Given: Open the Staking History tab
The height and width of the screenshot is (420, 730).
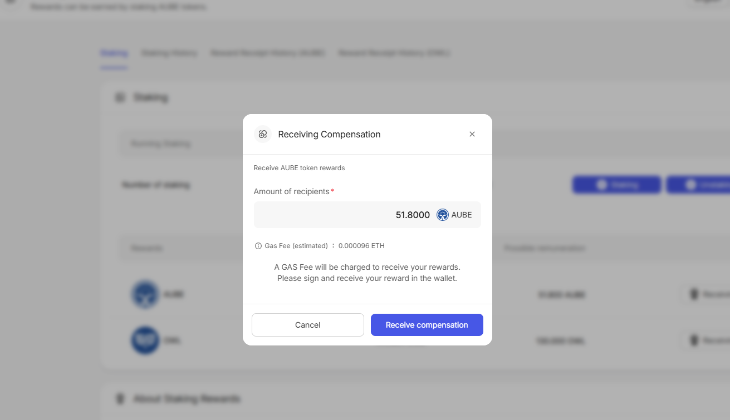Looking at the screenshot, I should [x=169, y=53].
